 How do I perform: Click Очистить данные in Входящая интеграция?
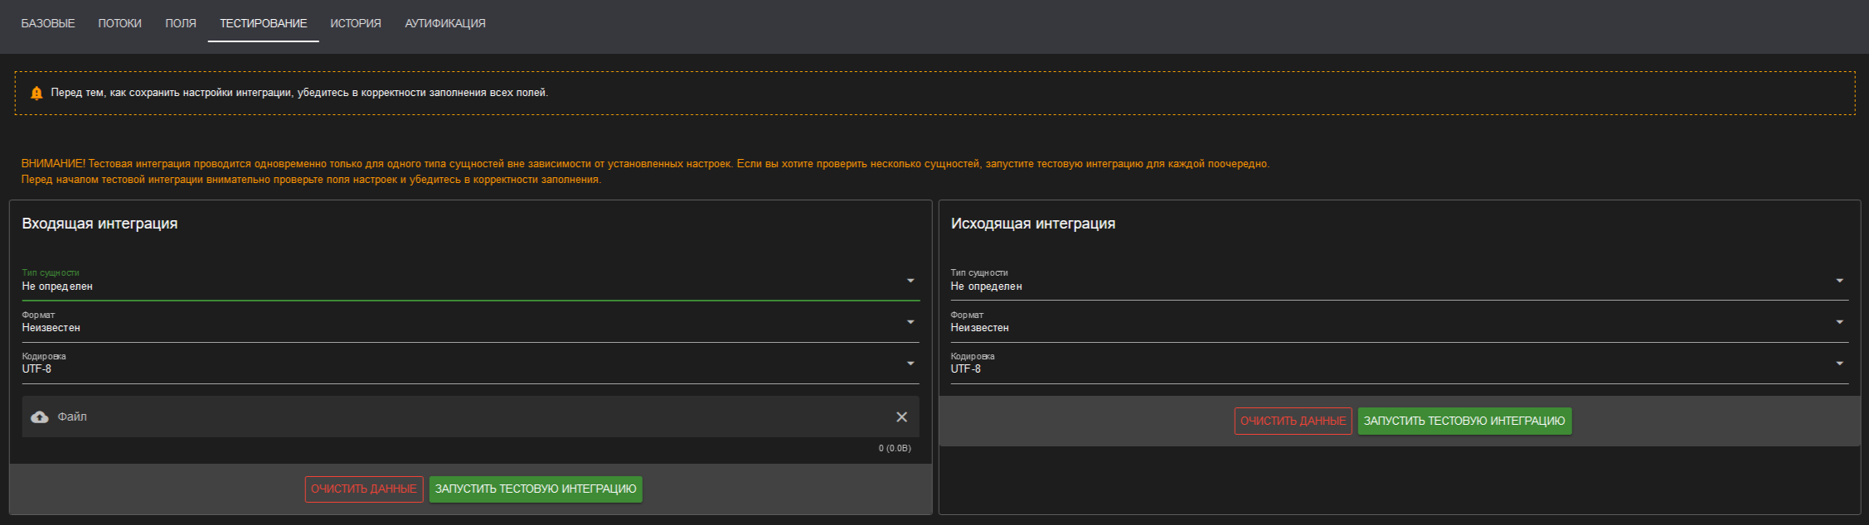[364, 489]
